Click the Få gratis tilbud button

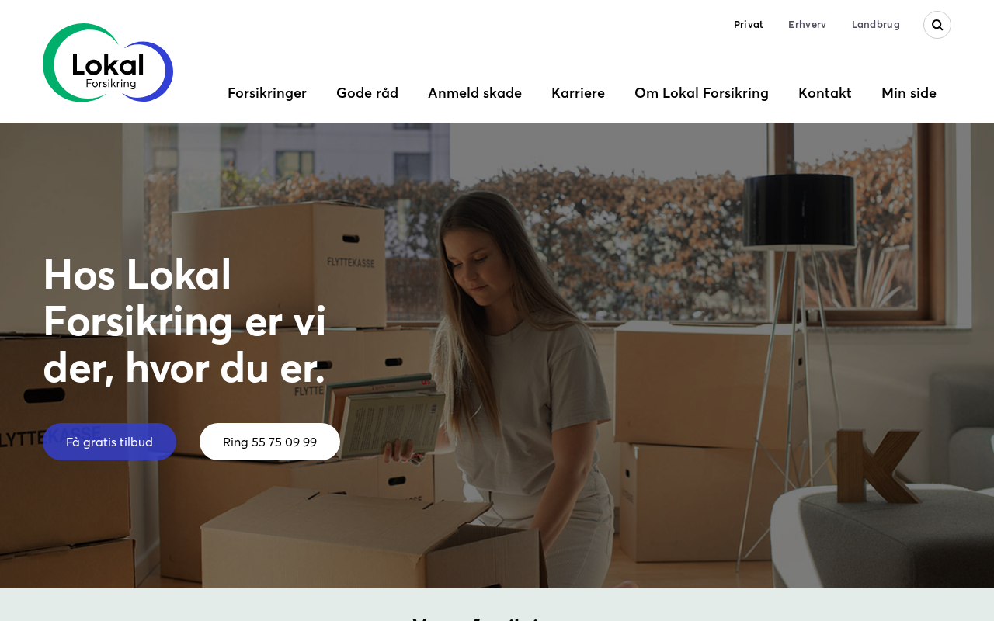tap(109, 442)
